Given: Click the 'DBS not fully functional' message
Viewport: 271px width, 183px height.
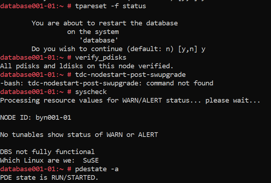Looking at the screenshot, I should (47, 152).
